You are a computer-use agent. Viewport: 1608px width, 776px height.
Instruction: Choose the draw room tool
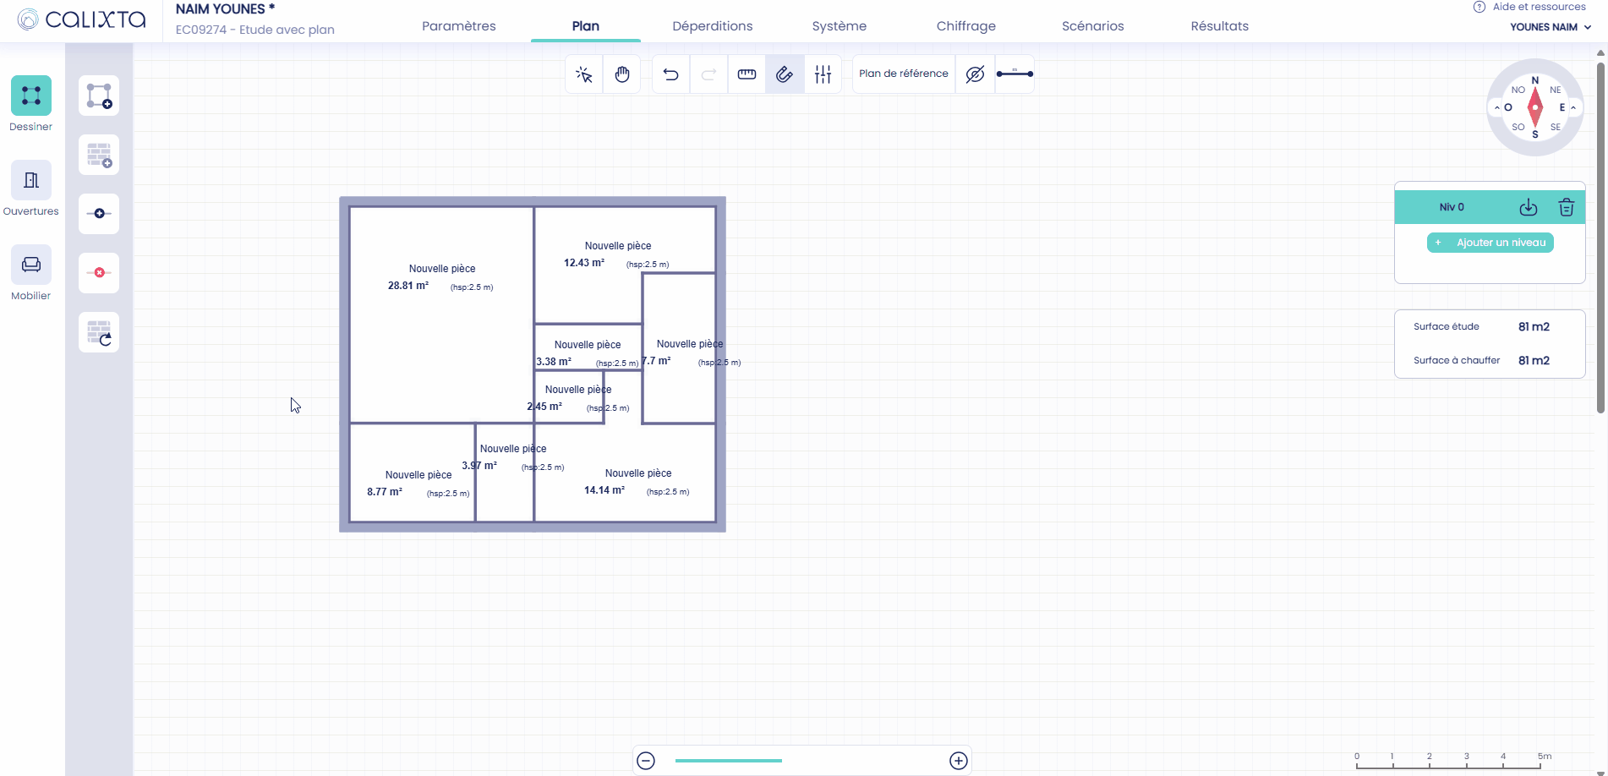[99, 96]
